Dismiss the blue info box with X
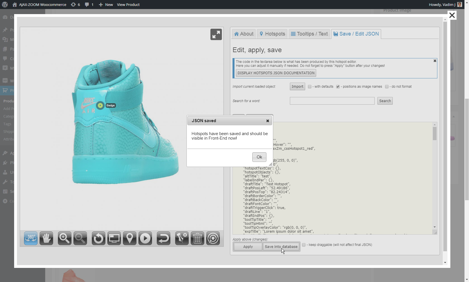Image resolution: width=469 pixels, height=282 pixels. [x=435, y=61]
